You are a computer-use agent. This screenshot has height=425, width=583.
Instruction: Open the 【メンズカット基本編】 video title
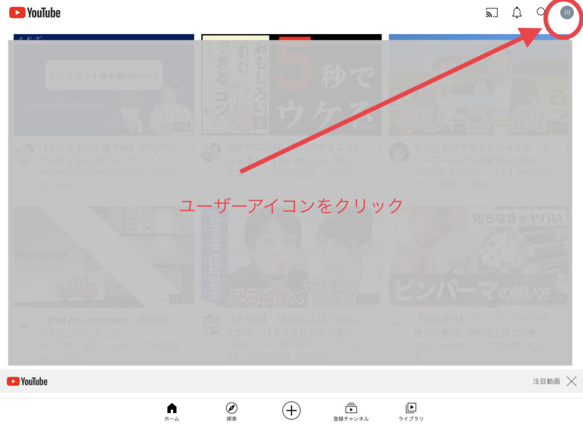[108, 153]
